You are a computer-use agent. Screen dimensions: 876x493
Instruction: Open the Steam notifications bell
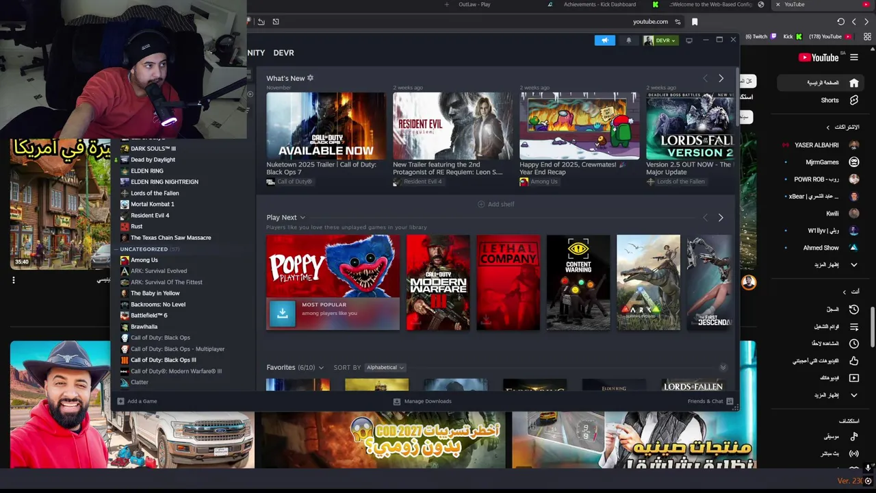(628, 40)
